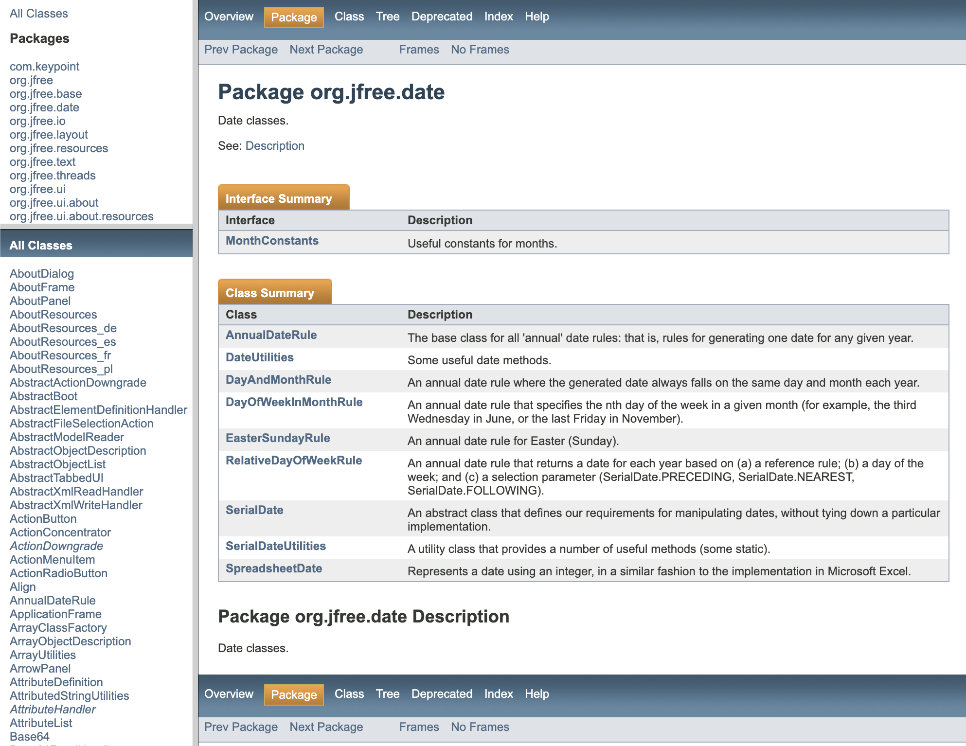The height and width of the screenshot is (746, 966).
Task: Select the Tree tab in top navigation
Action: point(387,17)
